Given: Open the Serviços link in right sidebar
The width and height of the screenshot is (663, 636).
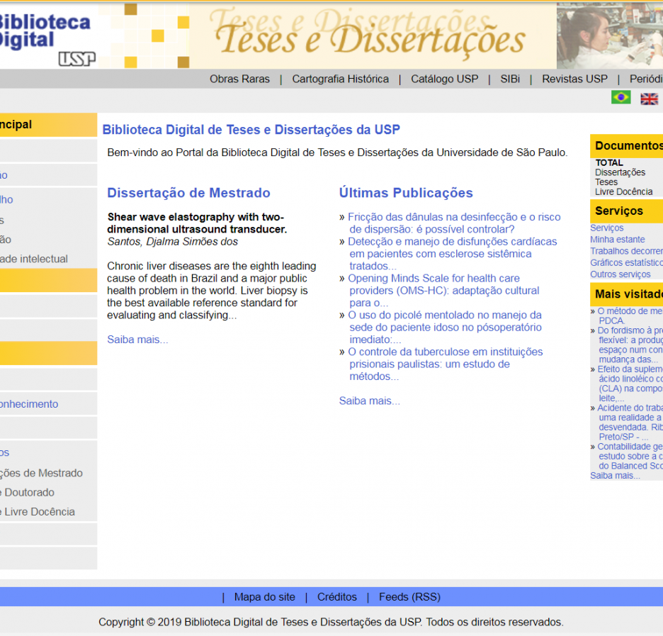Looking at the screenshot, I should 607,228.
